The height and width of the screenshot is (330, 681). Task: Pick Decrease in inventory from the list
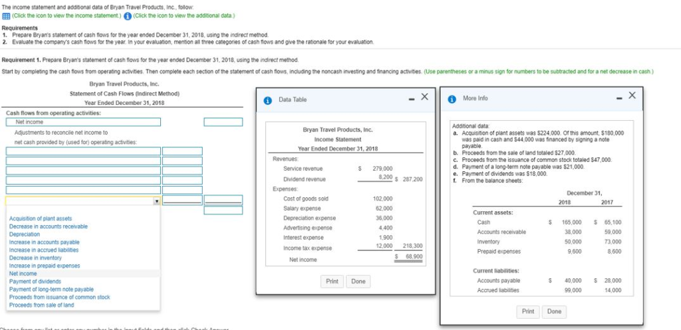[36, 258]
